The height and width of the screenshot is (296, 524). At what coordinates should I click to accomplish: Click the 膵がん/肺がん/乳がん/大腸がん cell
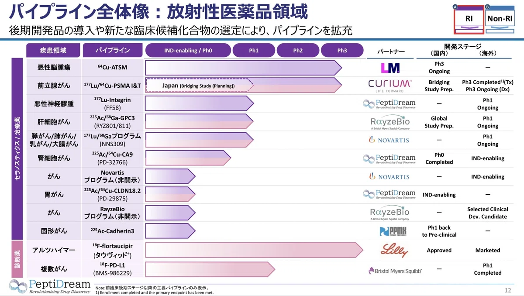pos(54,140)
